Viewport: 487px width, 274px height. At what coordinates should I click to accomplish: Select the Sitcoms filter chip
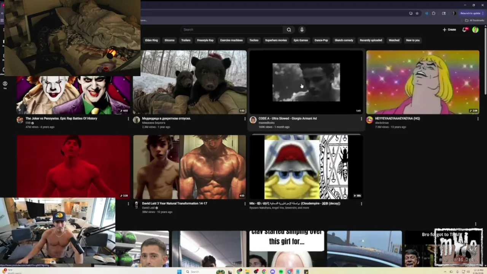pyautogui.click(x=170, y=40)
